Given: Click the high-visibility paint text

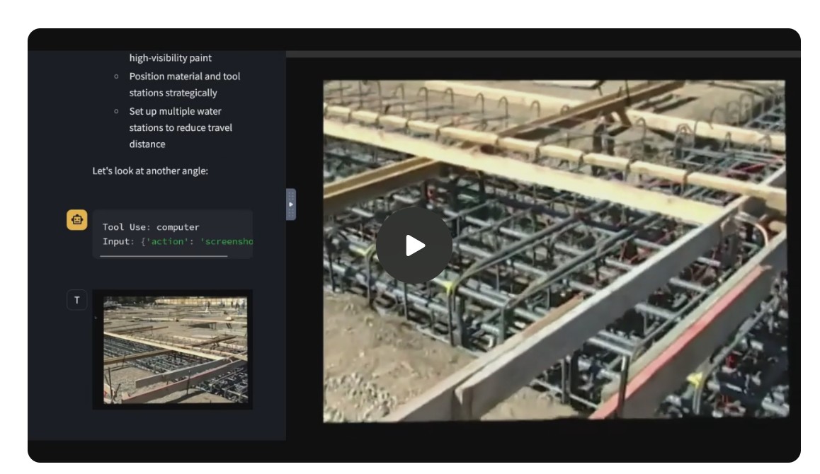Looking at the screenshot, I should (x=170, y=58).
